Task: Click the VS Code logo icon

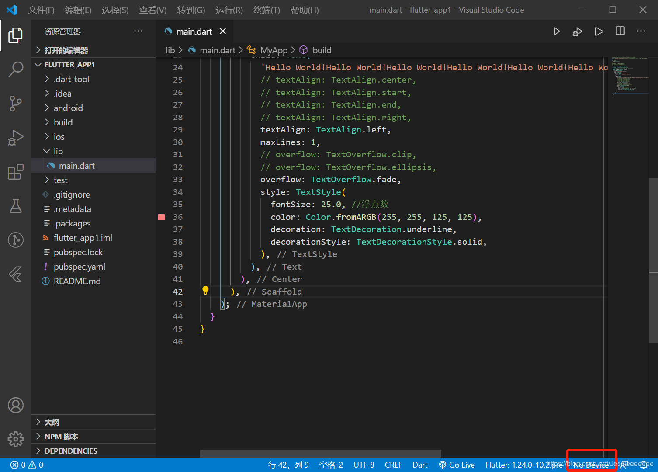Action: click(12, 10)
